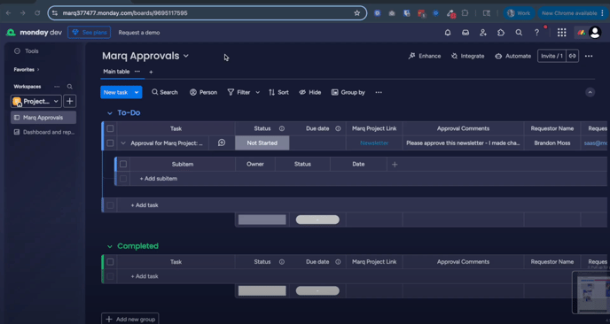Click the monday dev logo
Screen dimensions: 610x324
[x=34, y=33]
